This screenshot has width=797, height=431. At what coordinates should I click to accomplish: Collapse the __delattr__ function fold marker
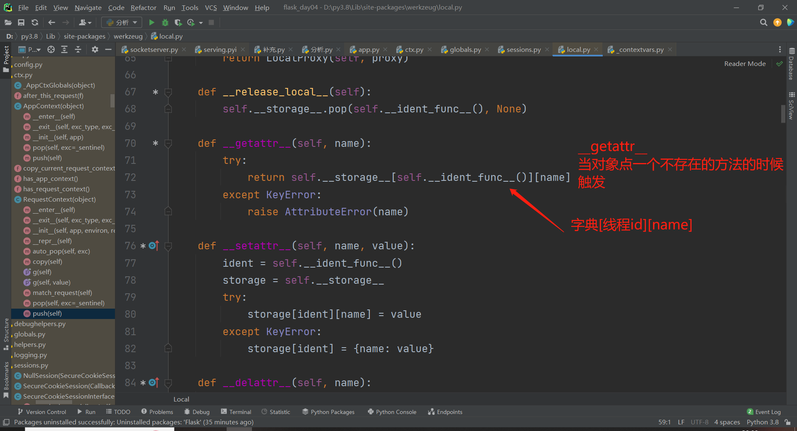tap(168, 383)
